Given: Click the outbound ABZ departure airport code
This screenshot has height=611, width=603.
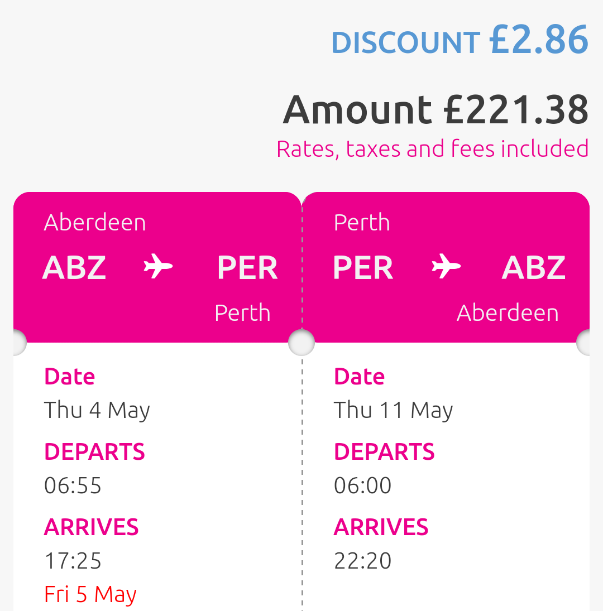Looking at the screenshot, I should 74,268.
